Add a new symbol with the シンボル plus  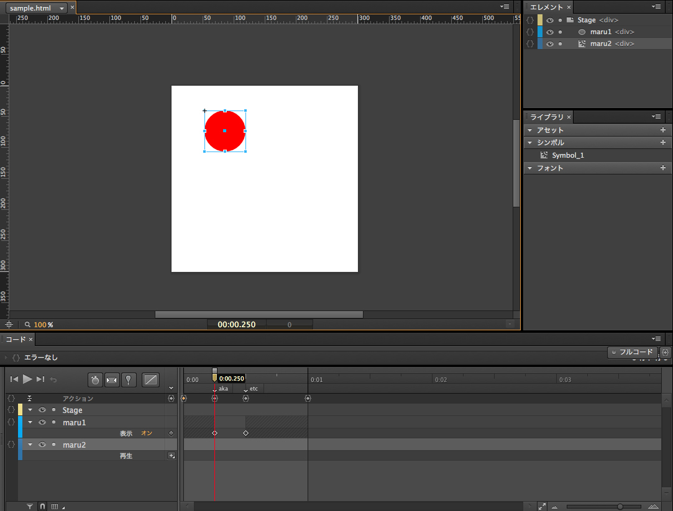pyautogui.click(x=662, y=142)
